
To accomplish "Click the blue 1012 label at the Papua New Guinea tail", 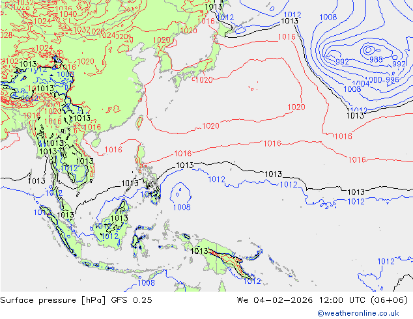I will [x=252, y=281].
